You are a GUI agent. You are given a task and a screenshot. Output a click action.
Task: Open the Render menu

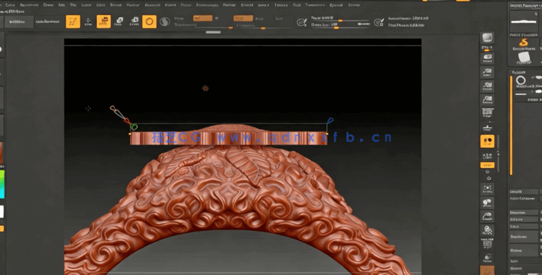pos(229,5)
